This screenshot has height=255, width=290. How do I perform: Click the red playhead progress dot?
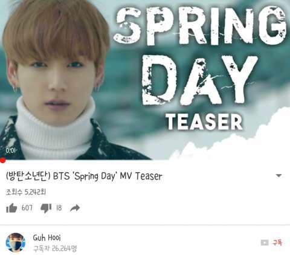click(2, 160)
